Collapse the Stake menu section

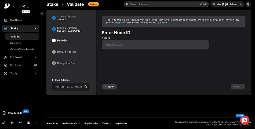[35, 28]
